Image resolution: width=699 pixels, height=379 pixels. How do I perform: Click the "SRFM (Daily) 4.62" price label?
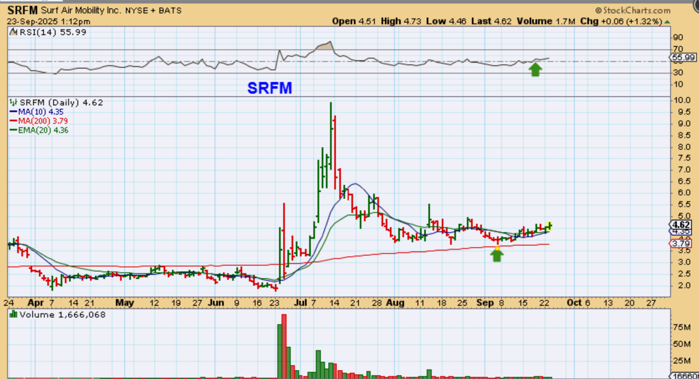[x=61, y=102]
